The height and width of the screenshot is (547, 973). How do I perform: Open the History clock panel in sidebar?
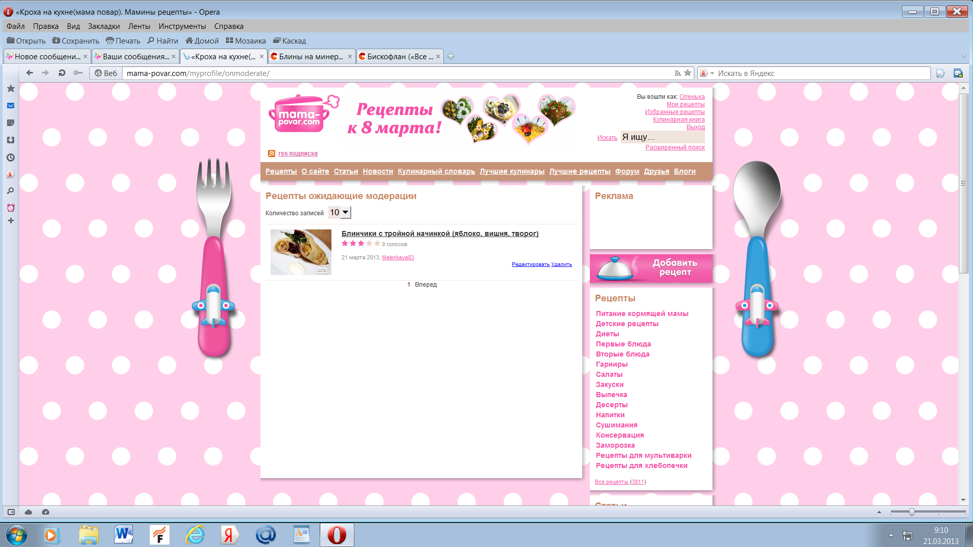click(x=11, y=158)
